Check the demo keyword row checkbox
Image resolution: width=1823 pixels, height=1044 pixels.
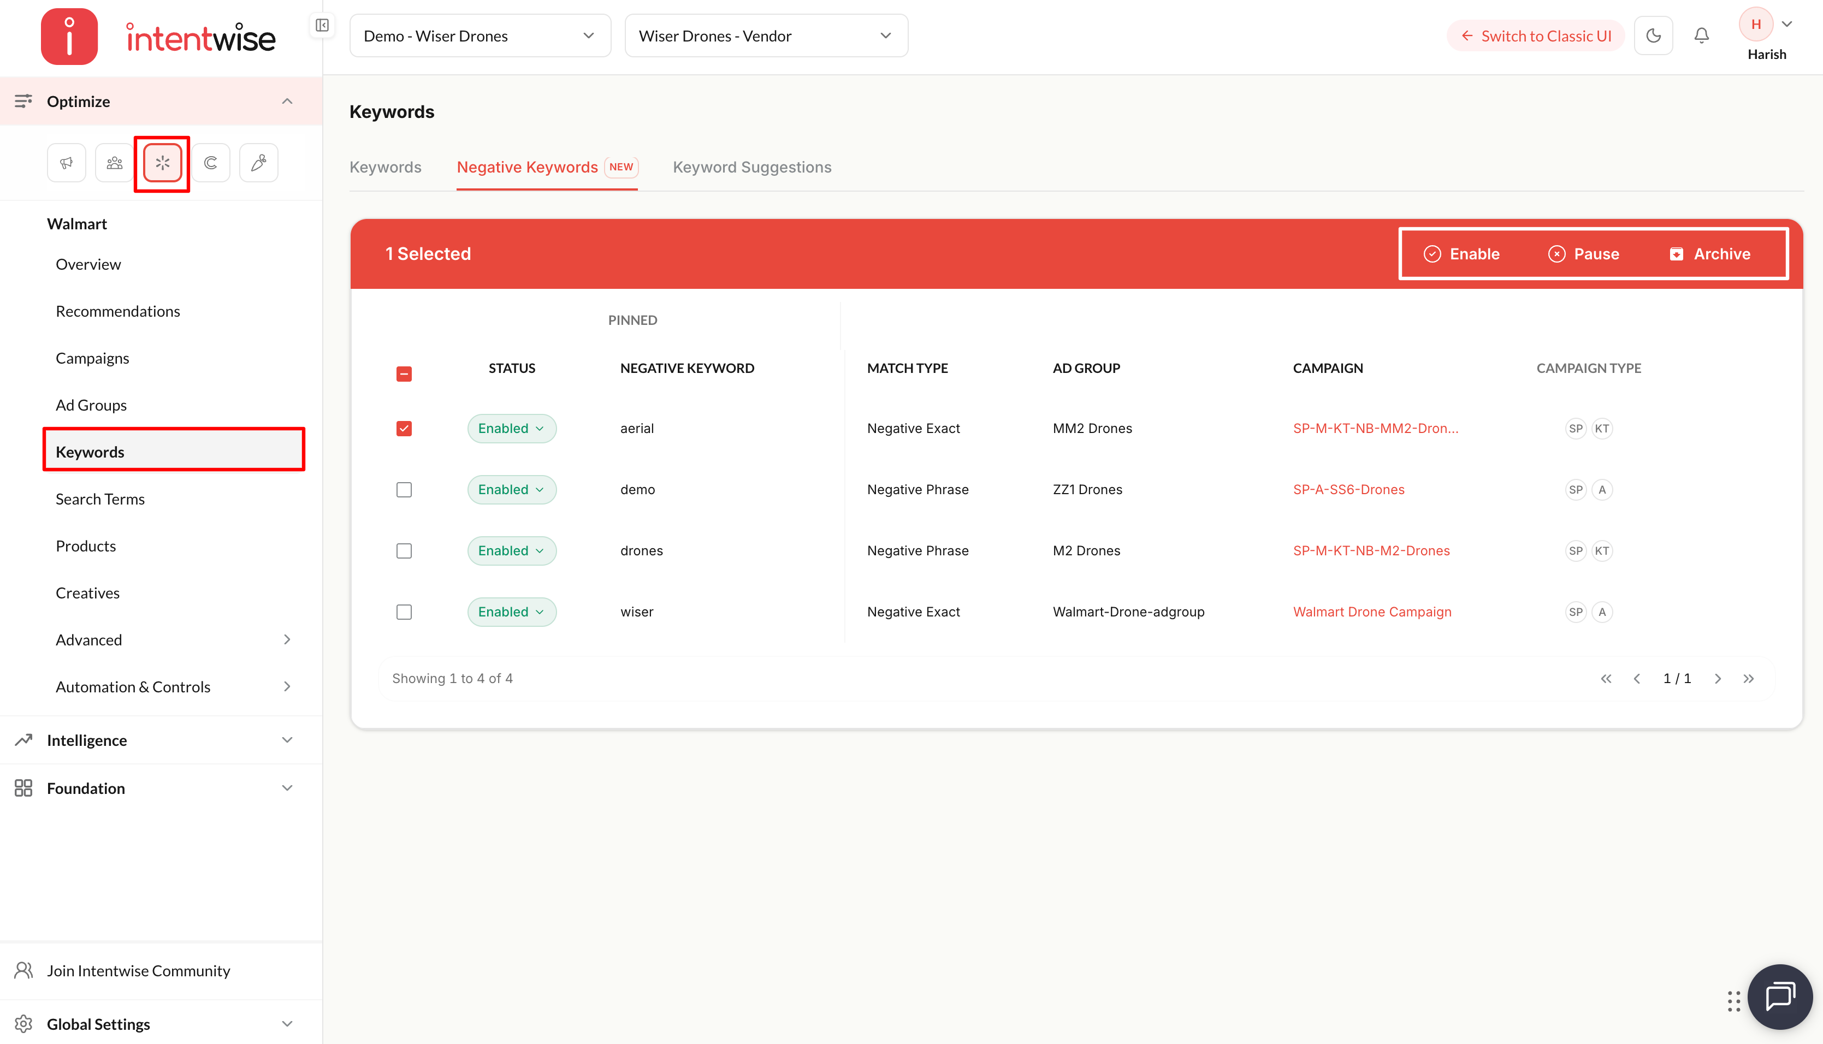[x=405, y=490]
